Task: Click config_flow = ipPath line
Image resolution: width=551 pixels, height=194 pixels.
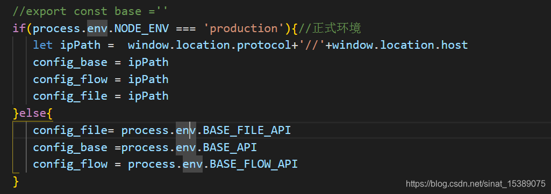Action: click(101, 79)
